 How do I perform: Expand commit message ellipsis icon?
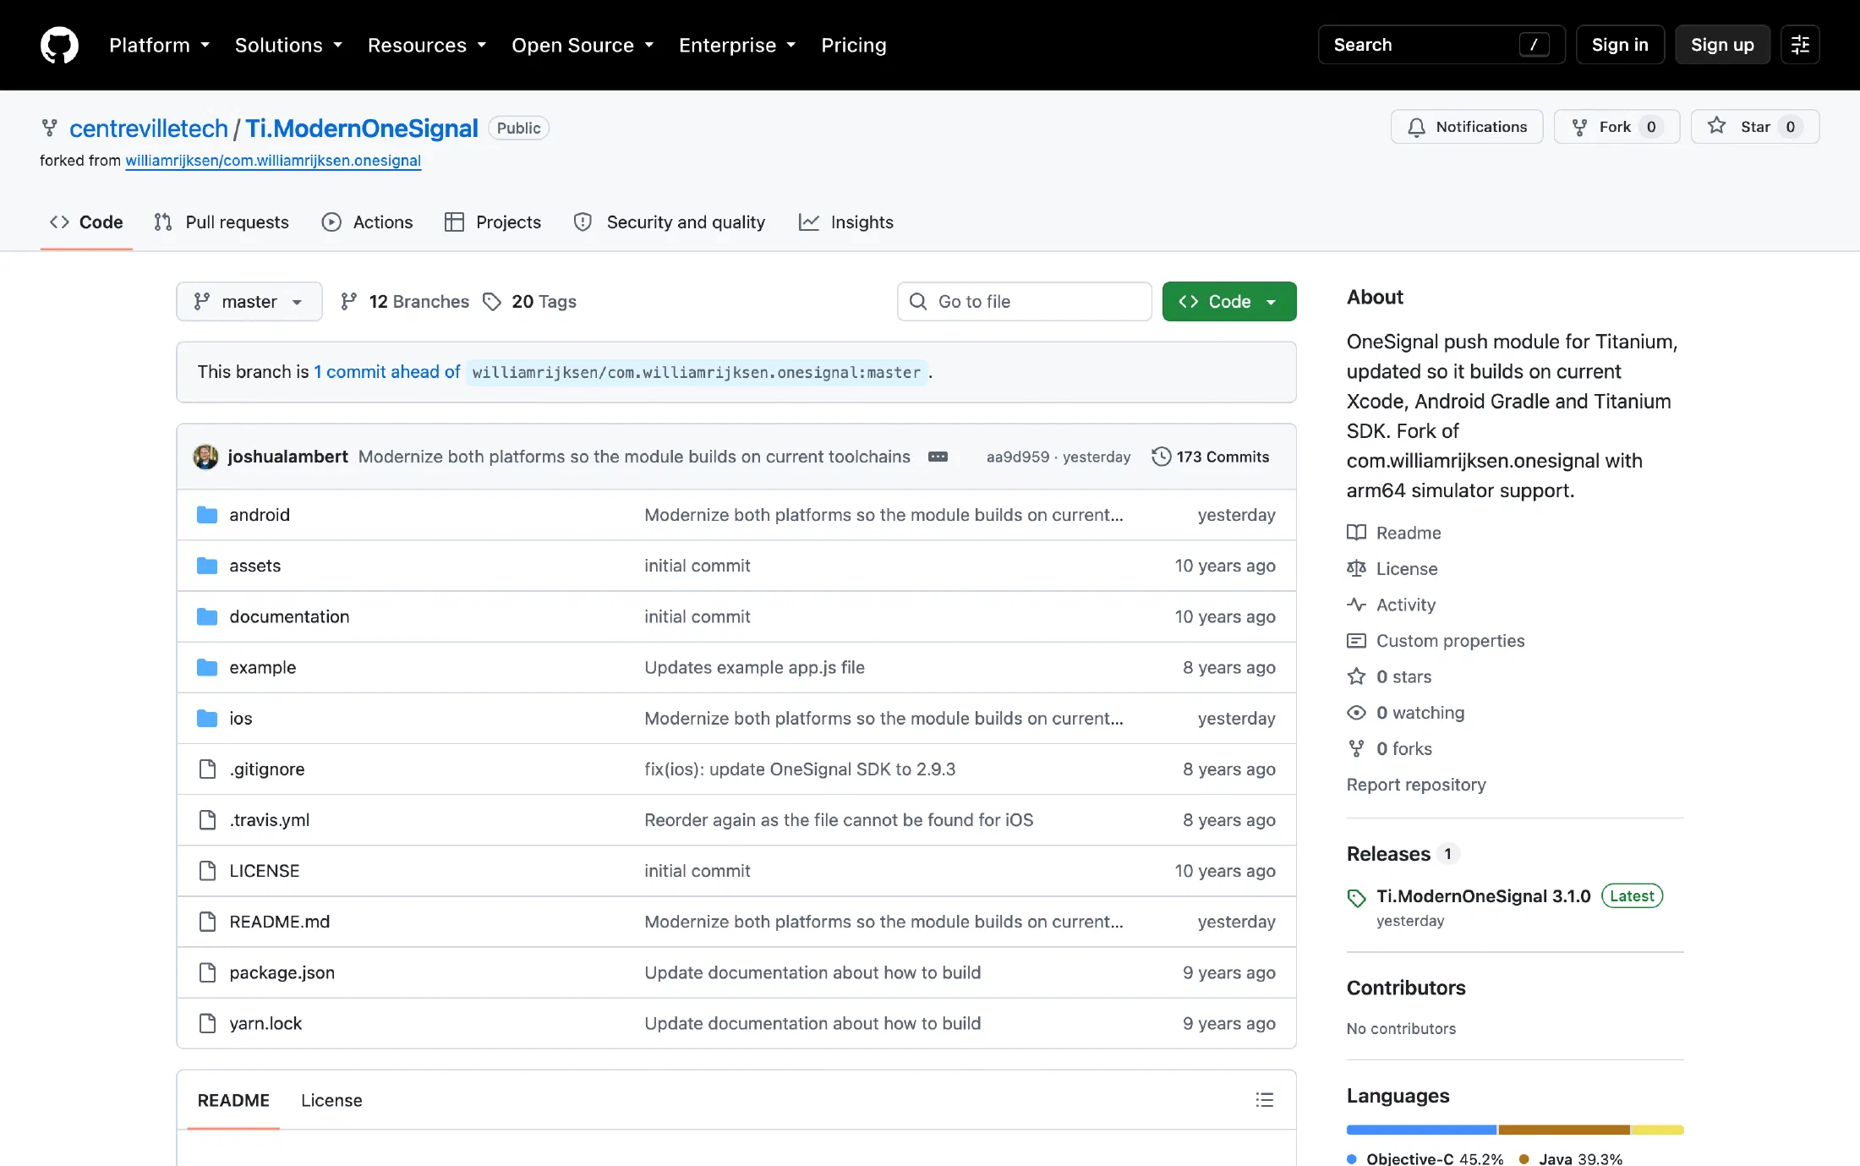click(938, 457)
